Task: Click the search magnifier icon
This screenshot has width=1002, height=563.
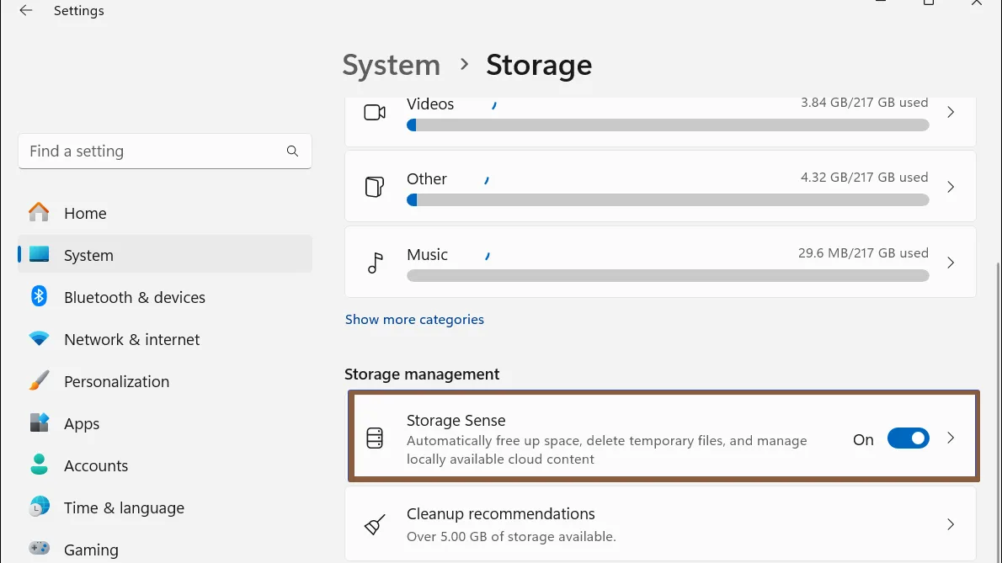Action: point(293,151)
